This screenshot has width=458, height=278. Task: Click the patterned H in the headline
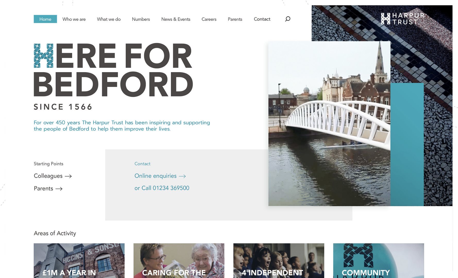click(x=44, y=56)
